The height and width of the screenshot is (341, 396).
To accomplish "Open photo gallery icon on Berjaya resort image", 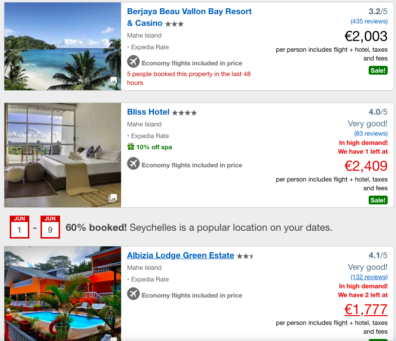I will tap(113, 81).
